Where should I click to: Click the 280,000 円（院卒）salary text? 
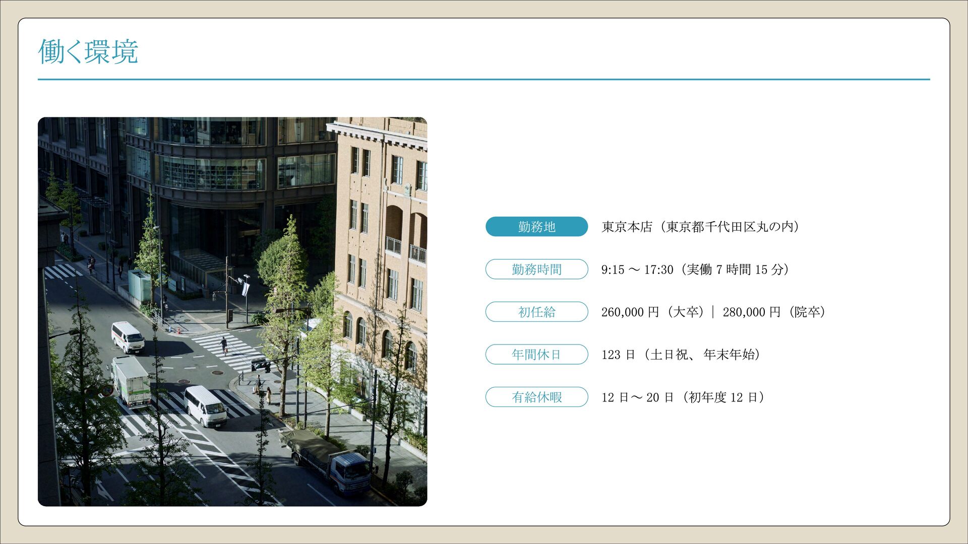tap(774, 312)
